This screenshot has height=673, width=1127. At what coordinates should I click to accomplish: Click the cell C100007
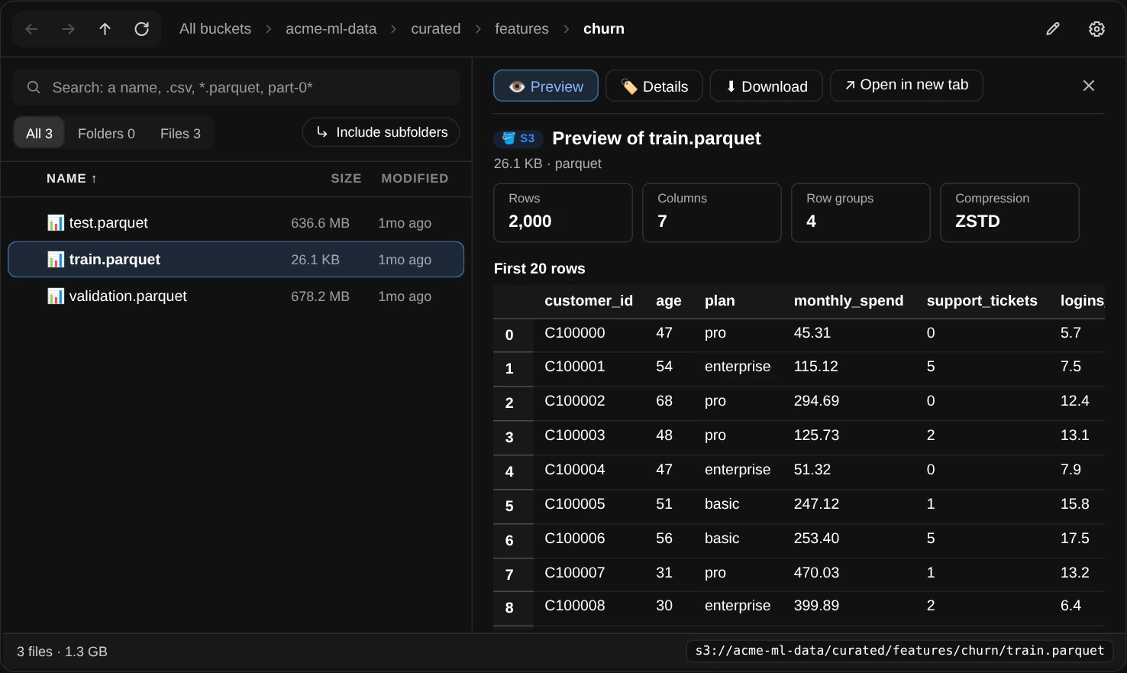(x=575, y=573)
